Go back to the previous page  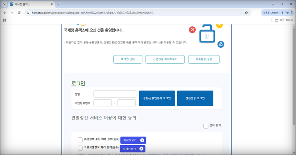(5, 13)
